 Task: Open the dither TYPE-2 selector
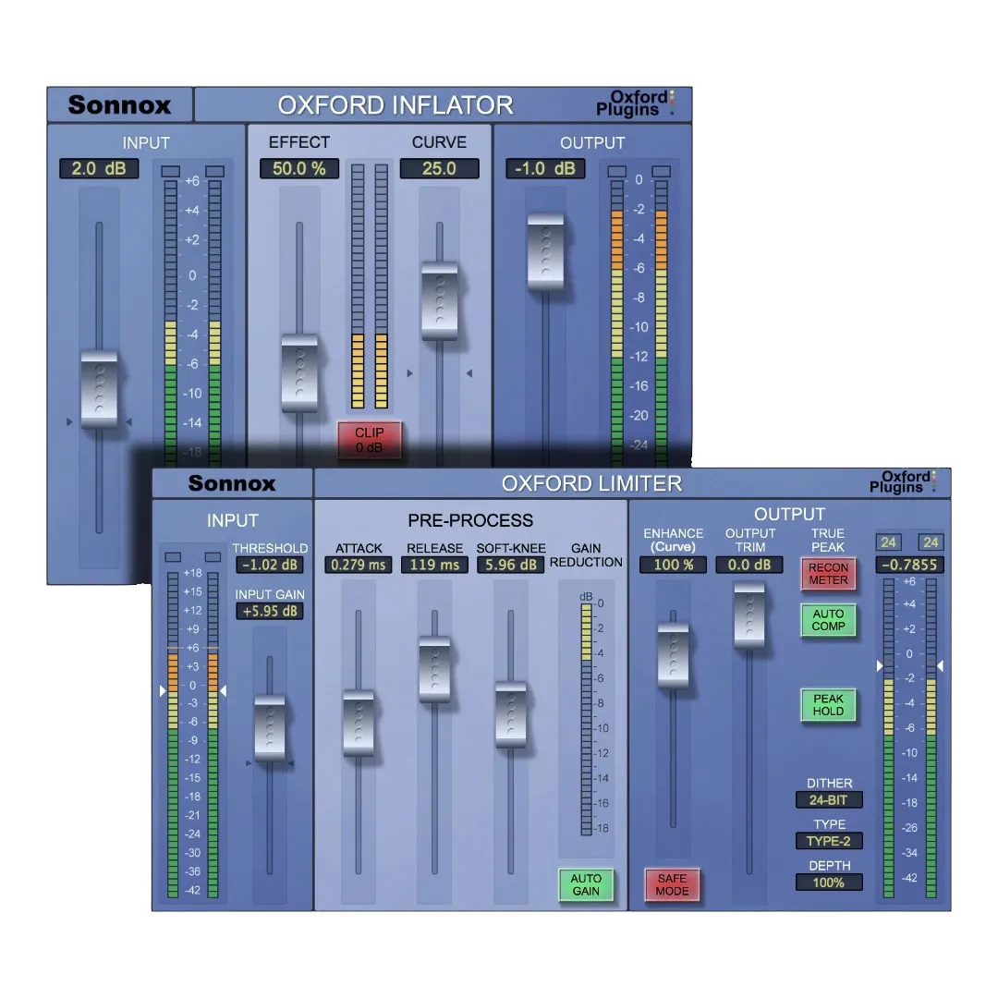click(x=829, y=841)
